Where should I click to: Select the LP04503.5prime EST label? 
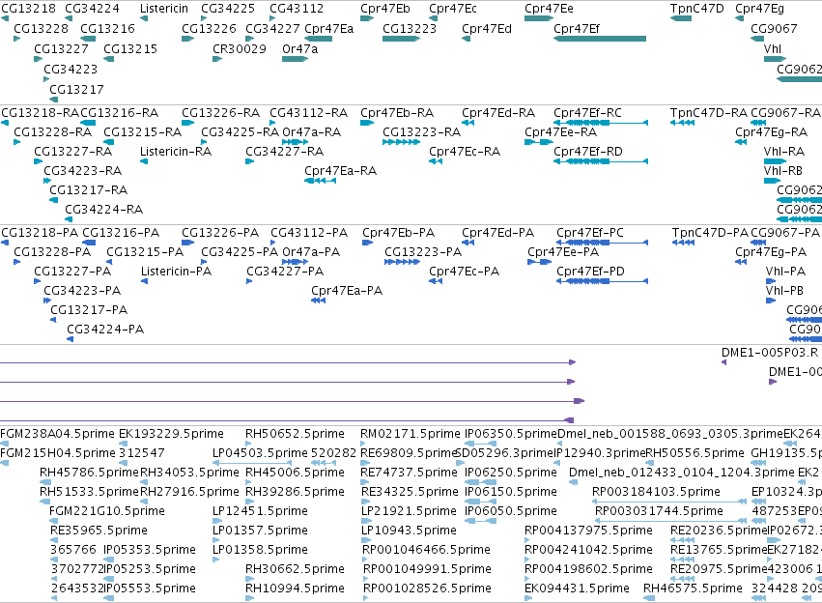pyautogui.click(x=260, y=453)
